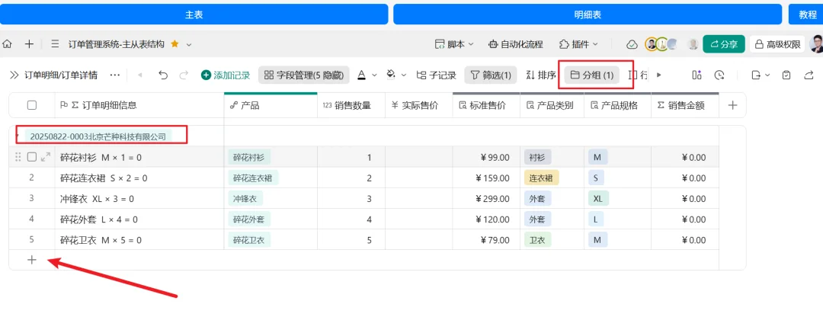The height and width of the screenshot is (317, 823).
Task: Click the 产品规格 column header
Action: point(618,105)
